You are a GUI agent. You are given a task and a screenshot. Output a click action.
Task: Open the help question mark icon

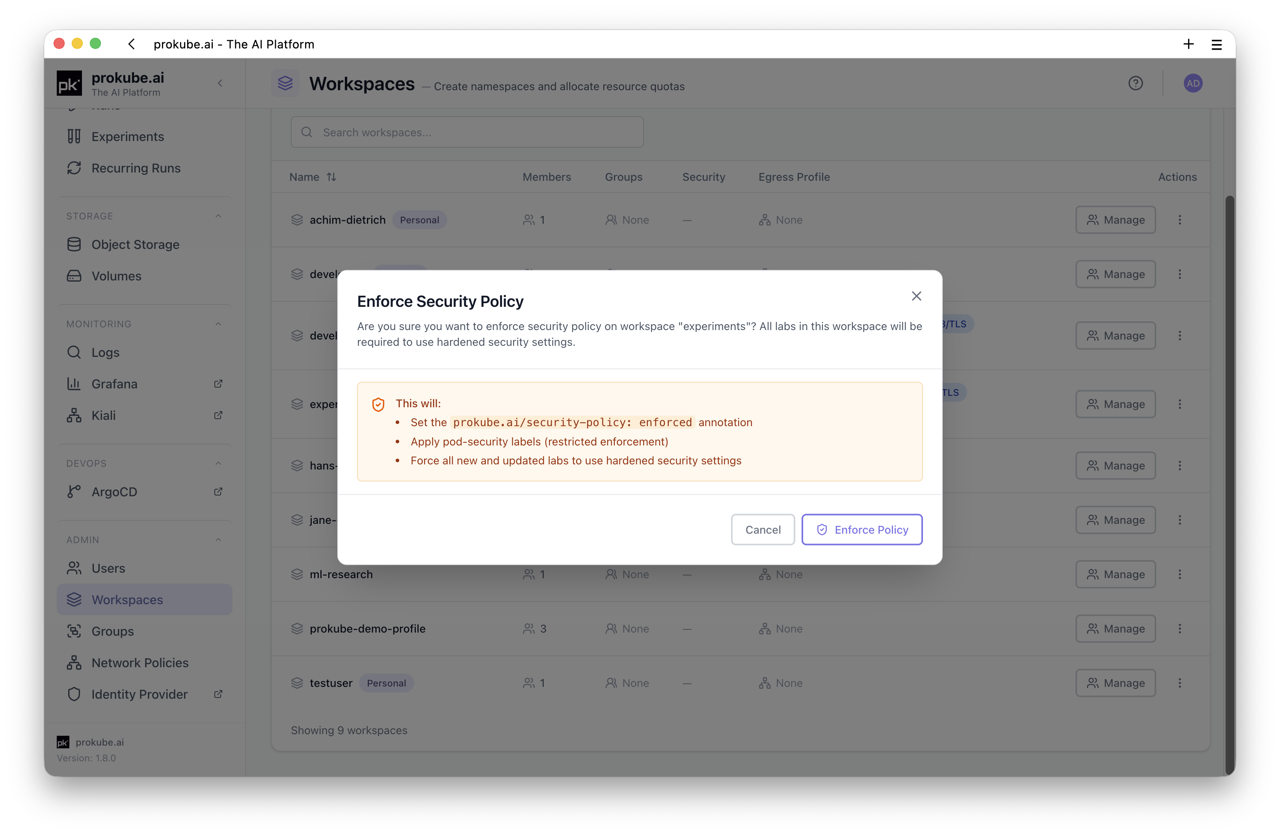click(x=1135, y=83)
